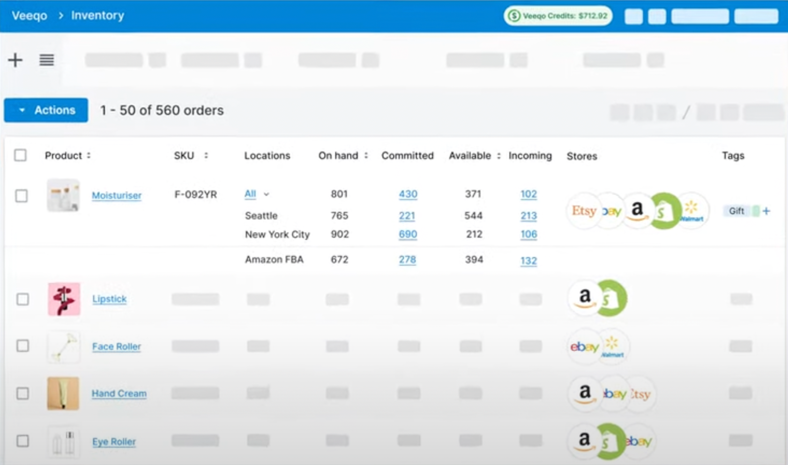Sort by Product column arrows
Viewport: 788px width, 465px height.
click(x=89, y=156)
